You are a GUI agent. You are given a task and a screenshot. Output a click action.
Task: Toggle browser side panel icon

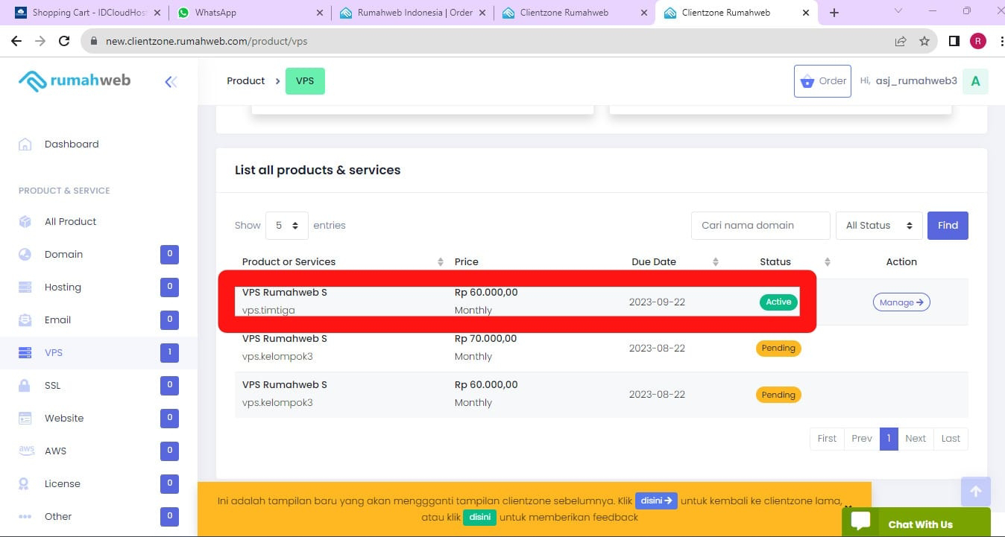(954, 41)
